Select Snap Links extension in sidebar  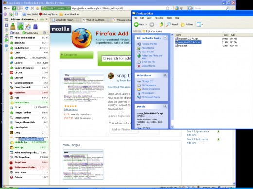click(x=29, y=162)
